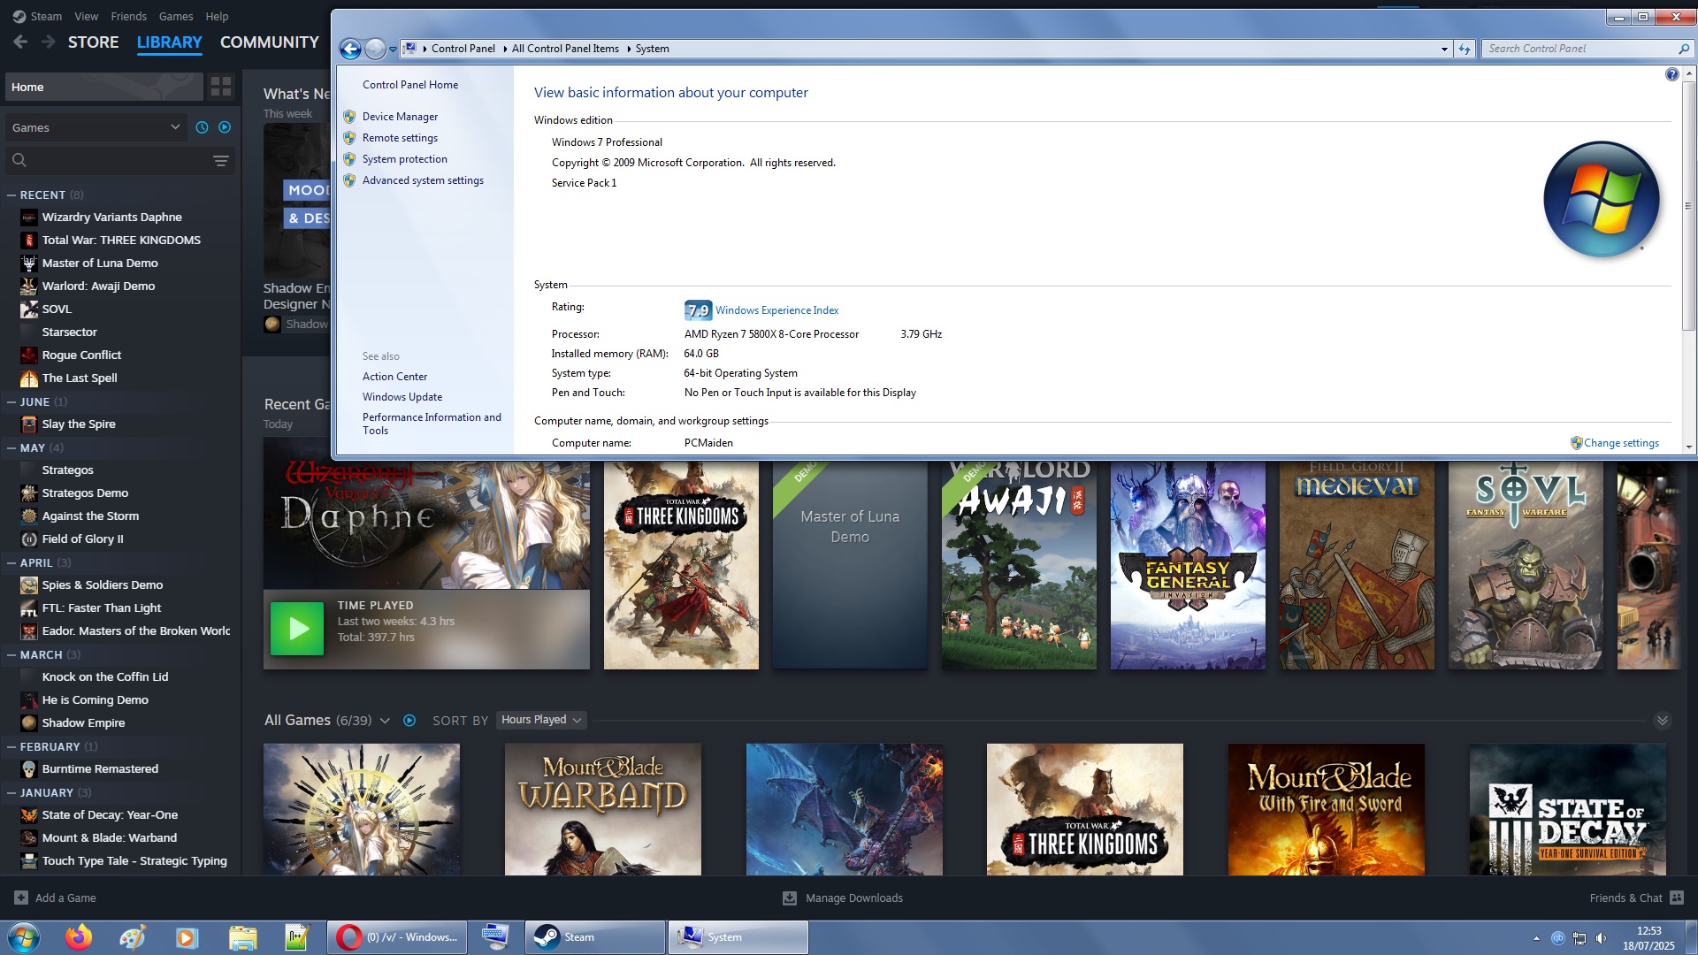The height and width of the screenshot is (955, 1698).
Task: Open Remote settings link
Action: [400, 138]
